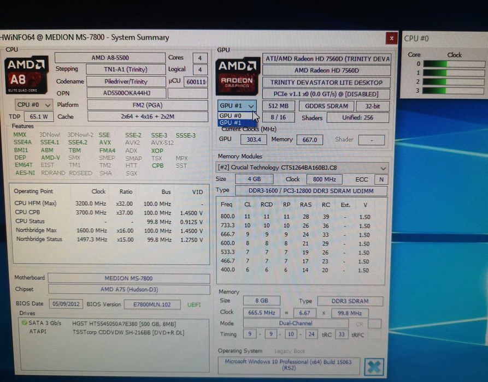Click the MEDION MS-7800 motherboard field
Viewport: 488px width, 382px height.
[x=129, y=278]
